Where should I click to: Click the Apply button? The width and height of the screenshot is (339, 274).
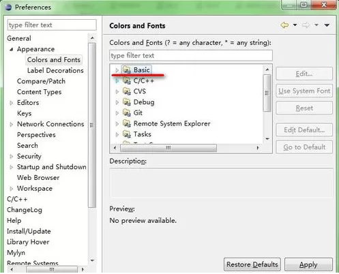(x=308, y=264)
